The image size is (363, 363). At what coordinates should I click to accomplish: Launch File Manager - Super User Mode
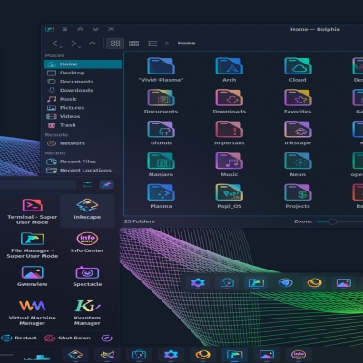point(33,245)
